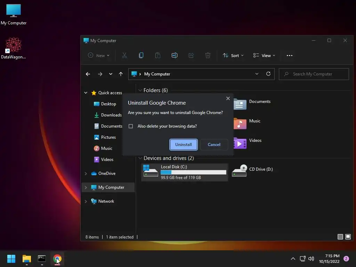Close the Uninstall Google Chrome dialog
Image resolution: width=356 pixels, height=267 pixels.
pos(228,98)
